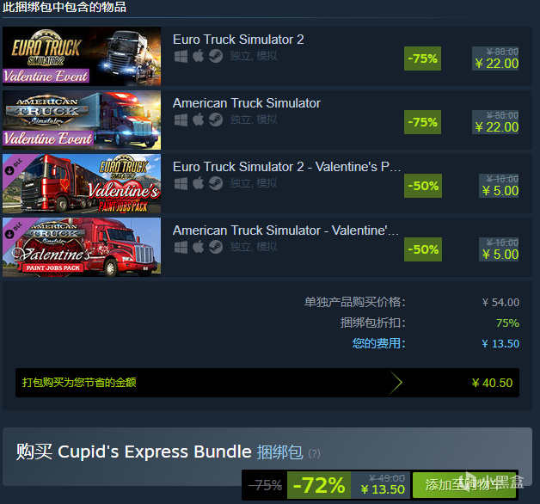The width and height of the screenshot is (540, 504).
Task: Click the green add to cart button
Action: pos(464,485)
